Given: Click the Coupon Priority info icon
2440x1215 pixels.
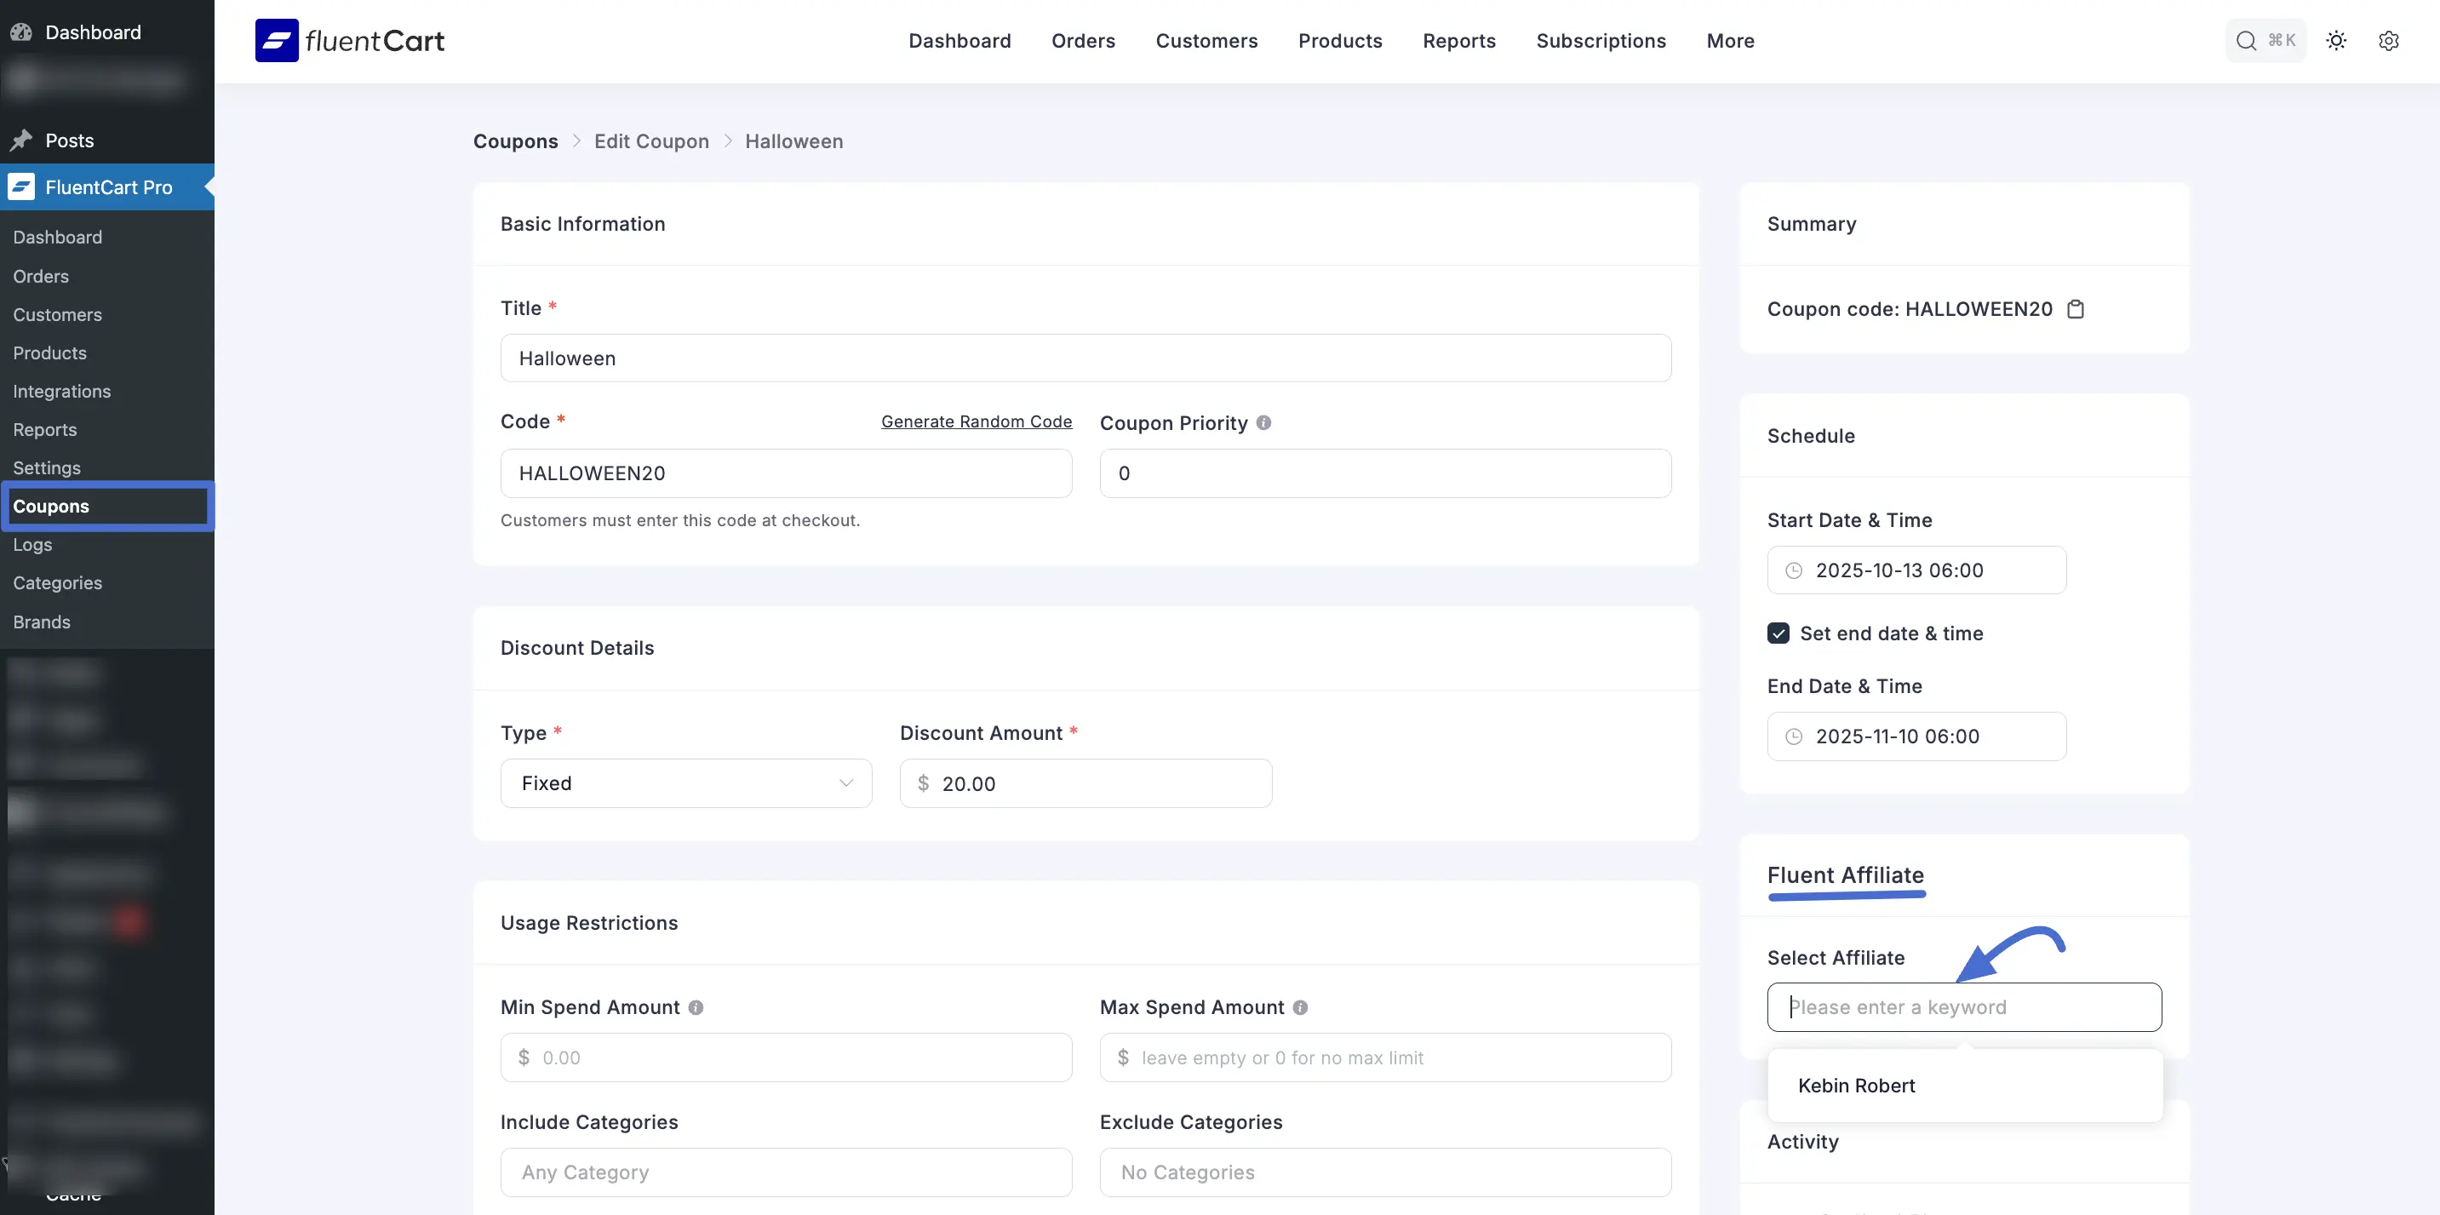Looking at the screenshot, I should (1263, 423).
